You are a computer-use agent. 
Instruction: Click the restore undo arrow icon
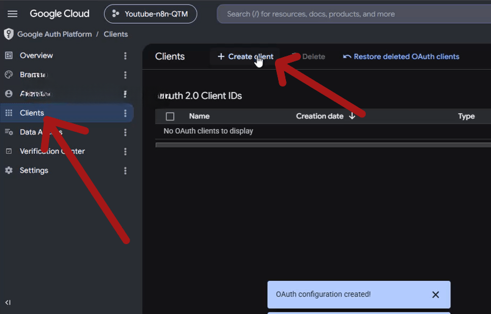(347, 56)
